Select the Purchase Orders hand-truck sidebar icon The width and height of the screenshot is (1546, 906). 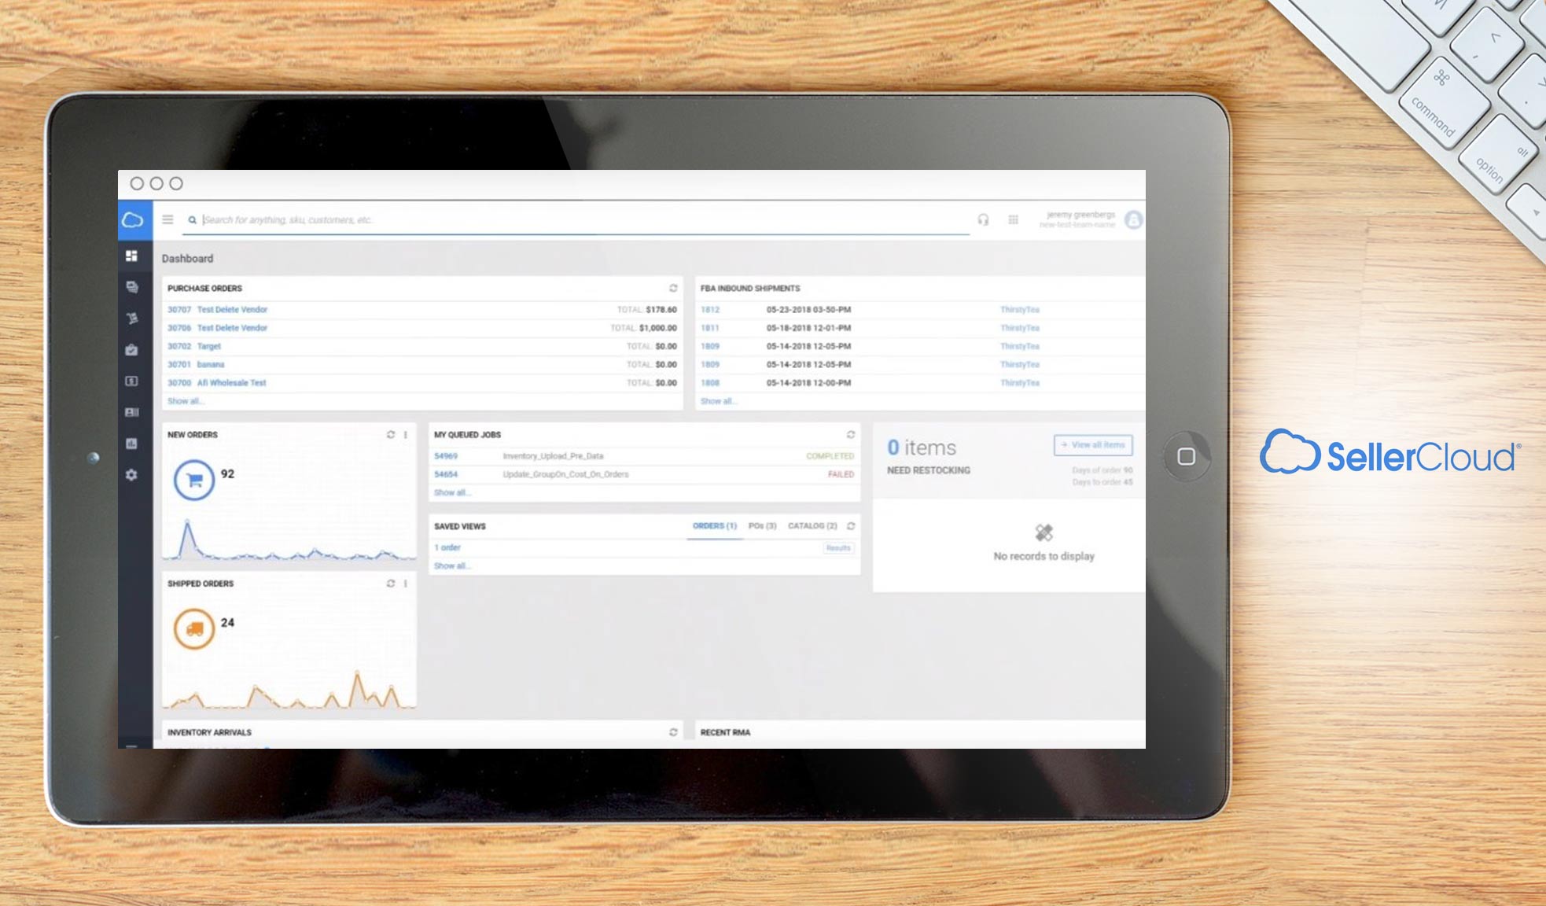134,319
